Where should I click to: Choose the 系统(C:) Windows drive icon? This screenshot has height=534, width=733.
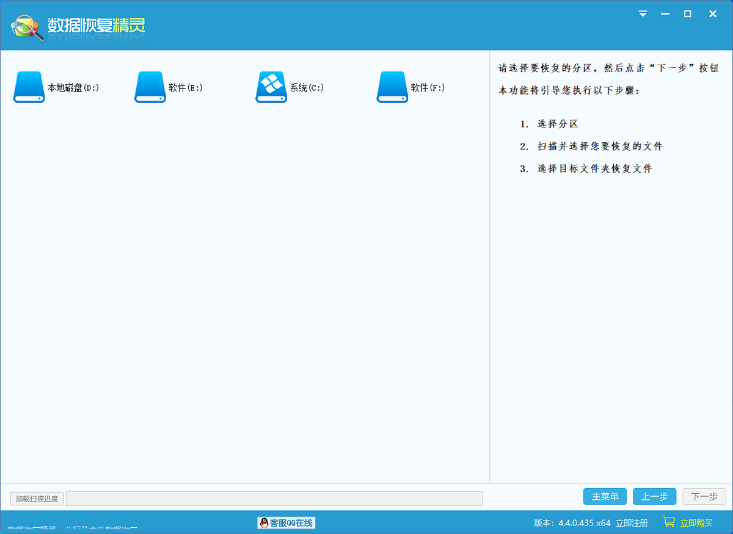271,87
